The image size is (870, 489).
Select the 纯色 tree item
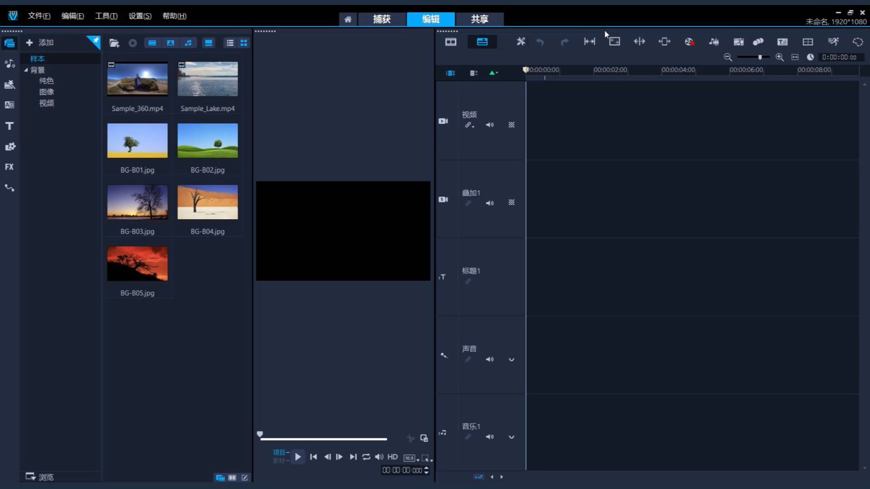pyautogui.click(x=46, y=81)
